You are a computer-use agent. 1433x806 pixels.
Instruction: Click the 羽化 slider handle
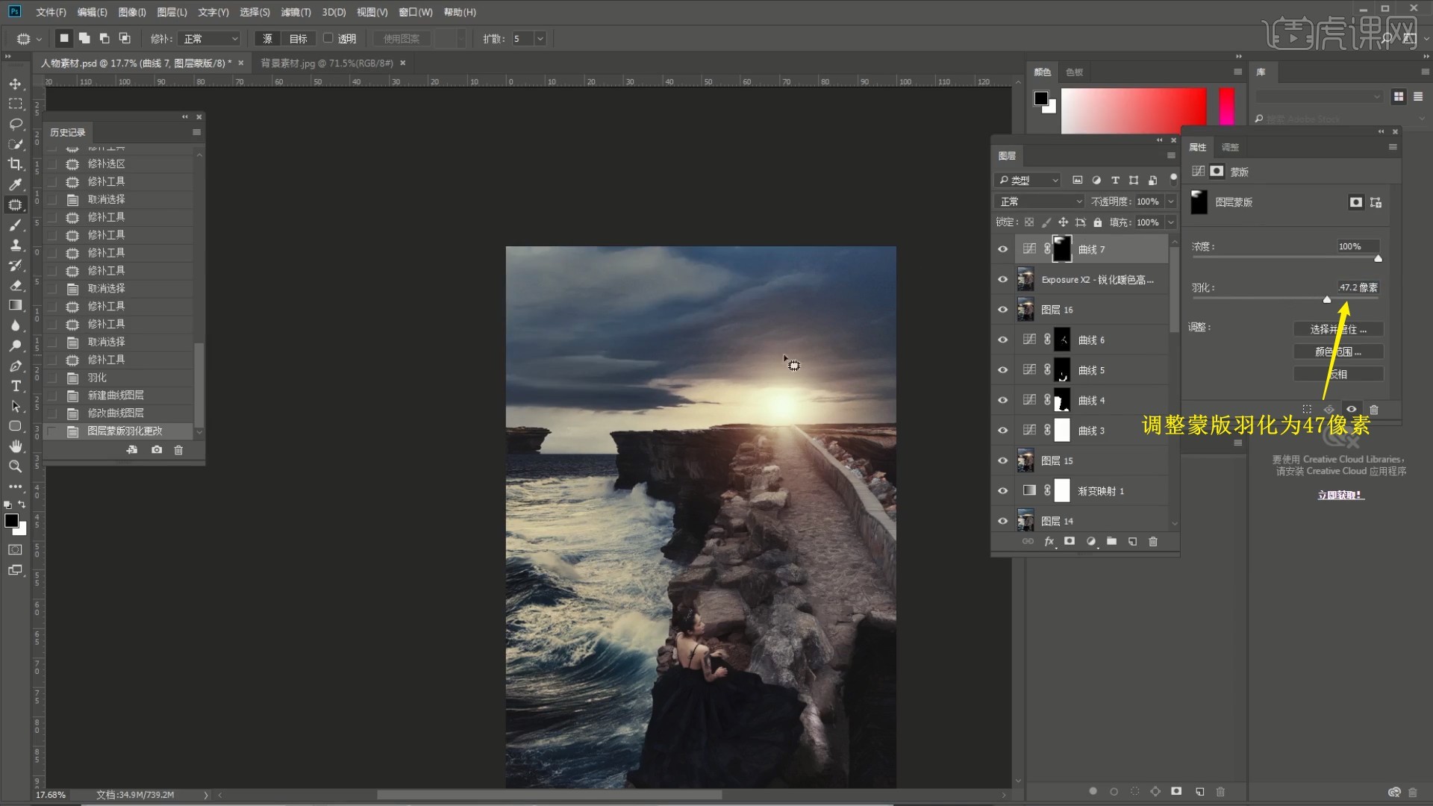1326,299
